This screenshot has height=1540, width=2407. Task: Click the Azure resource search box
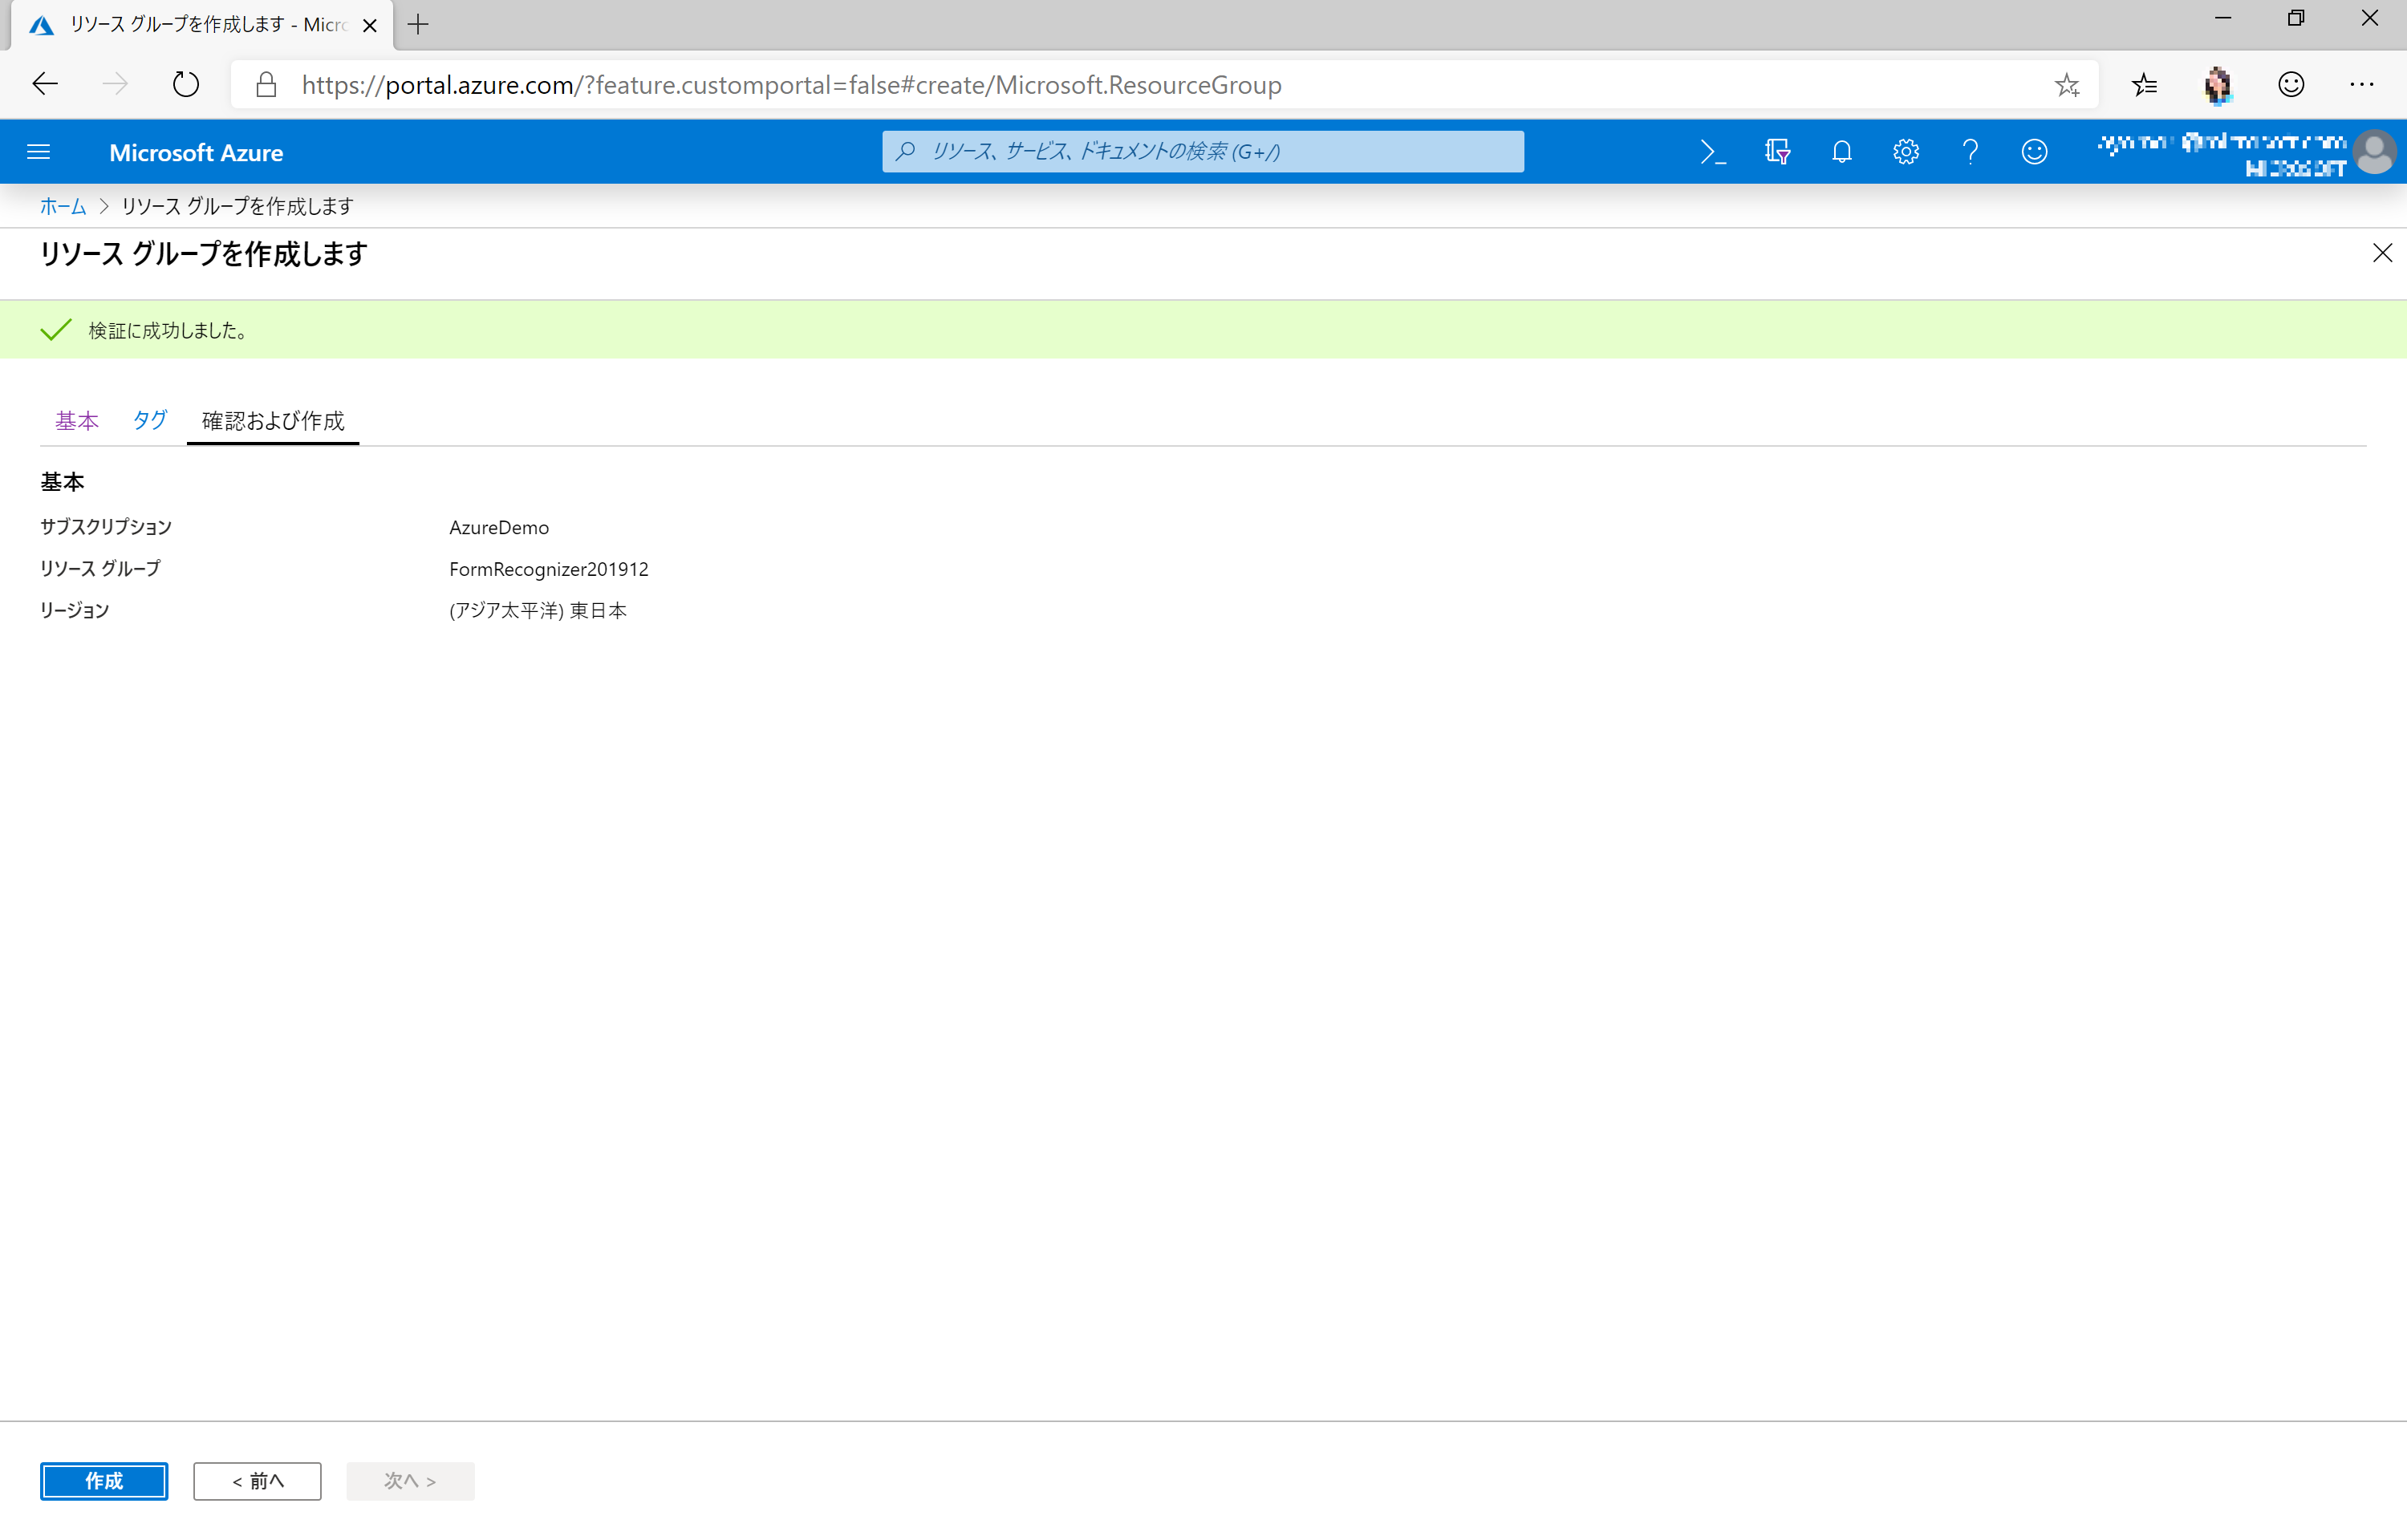1202,152
